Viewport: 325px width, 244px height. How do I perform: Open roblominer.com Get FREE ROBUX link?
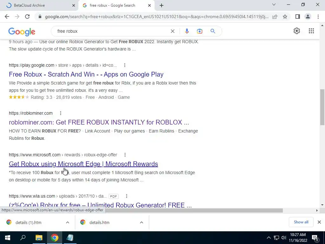point(99,122)
